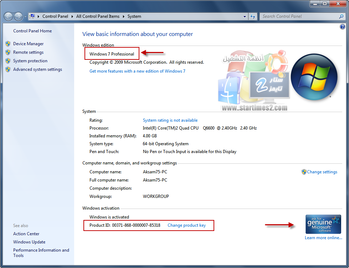
Task: Open recent pages dropdown beside Forward button
Action: pos(25,17)
